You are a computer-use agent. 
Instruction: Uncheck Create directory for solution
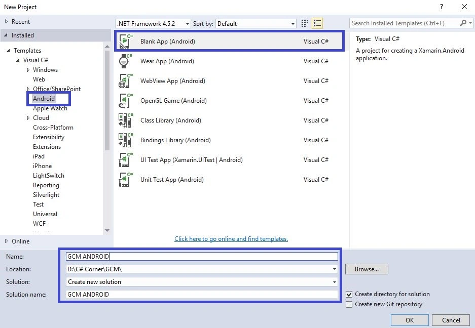[x=349, y=294]
